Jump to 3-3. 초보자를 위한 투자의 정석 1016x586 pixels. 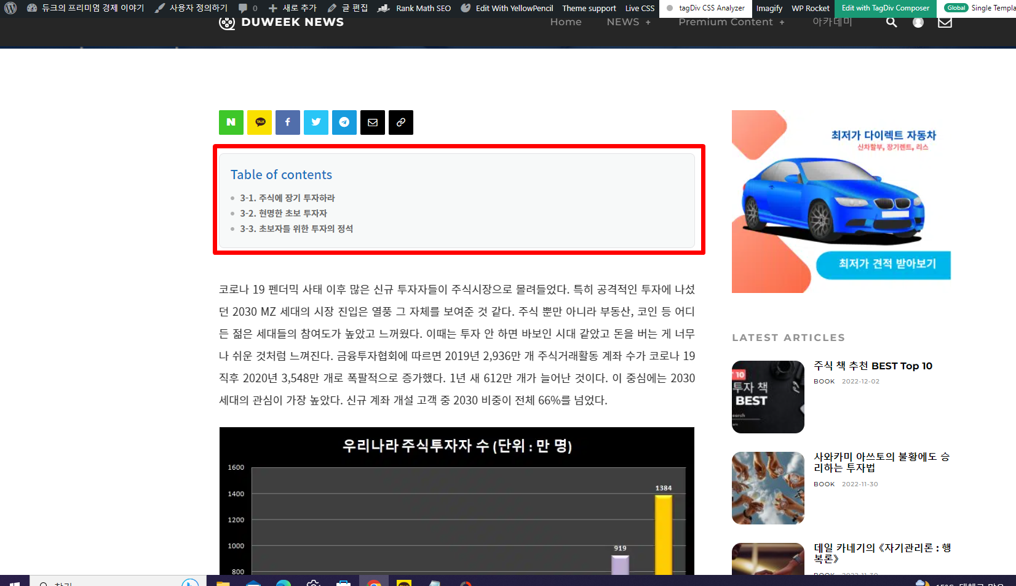[x=296, y=229]
